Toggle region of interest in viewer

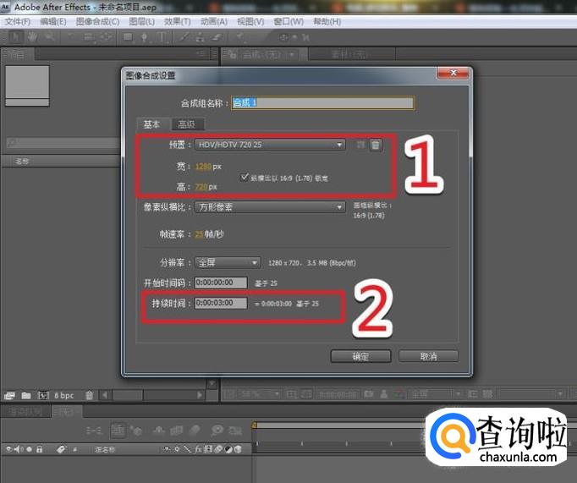(x=472, y=394)
